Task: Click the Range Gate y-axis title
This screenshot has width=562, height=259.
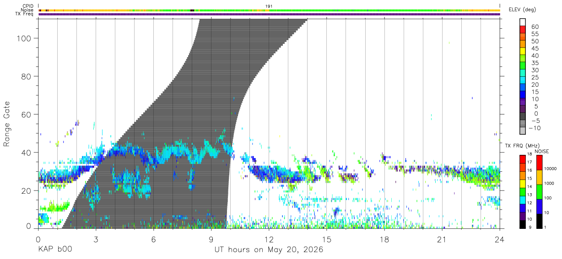Action: click(x=7, y=124)
